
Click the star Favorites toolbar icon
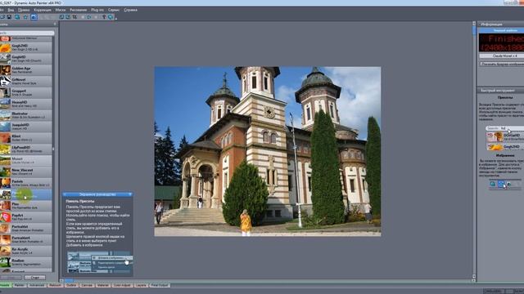pos(25,17)
